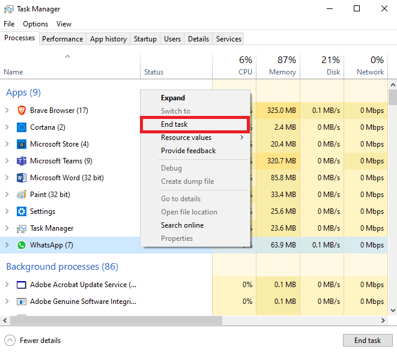This screenshot has width=397, height=355.
Task: Expand the Task Manager process row
Action: tap(7, 228)
